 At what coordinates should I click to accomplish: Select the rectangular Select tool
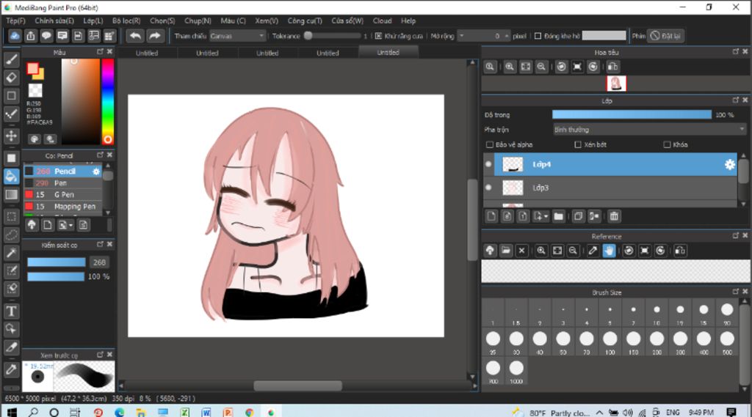click(x=12, y=216)
